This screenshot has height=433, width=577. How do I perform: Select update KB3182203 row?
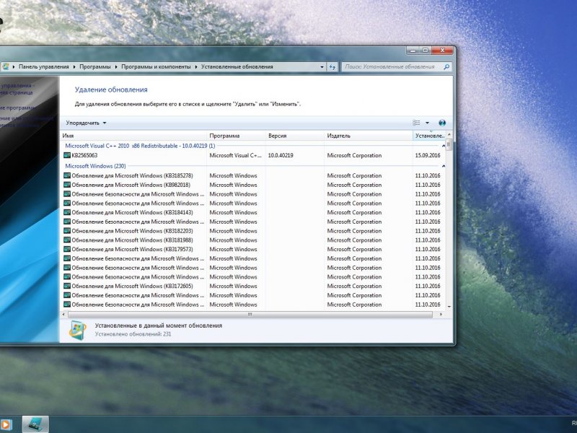[x=253, y=231]
